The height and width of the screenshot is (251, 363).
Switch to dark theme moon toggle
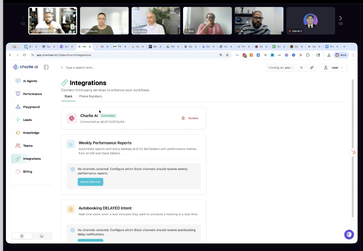[42, 236]
